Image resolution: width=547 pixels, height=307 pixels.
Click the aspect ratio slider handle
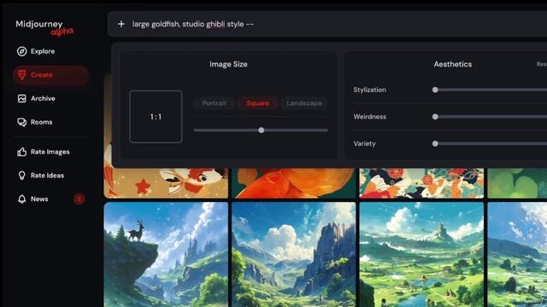[x=262, y=130]
